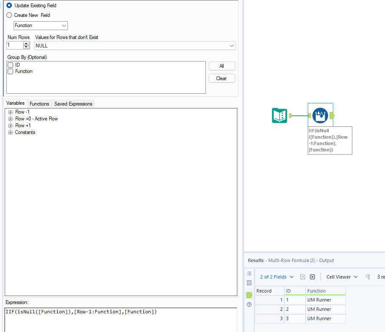Select the ID cell of record 3
Image resolution: width=385 pixels, height=332 pixels.
295,318
